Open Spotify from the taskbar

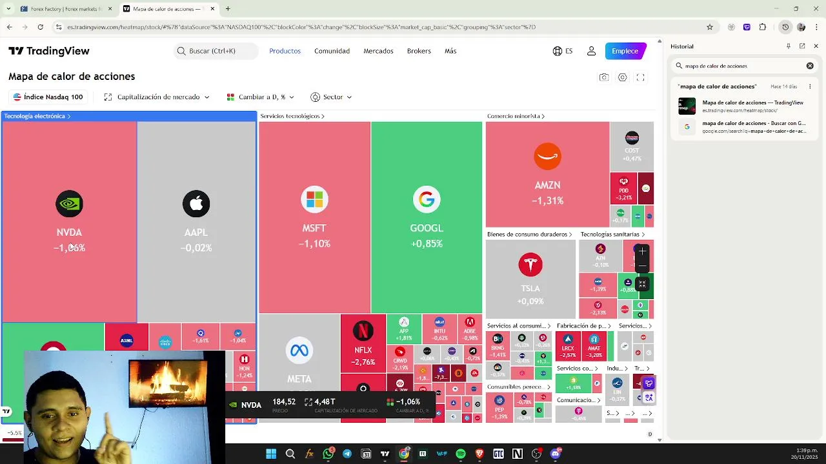pyautogui.click(x=461, y=454)
